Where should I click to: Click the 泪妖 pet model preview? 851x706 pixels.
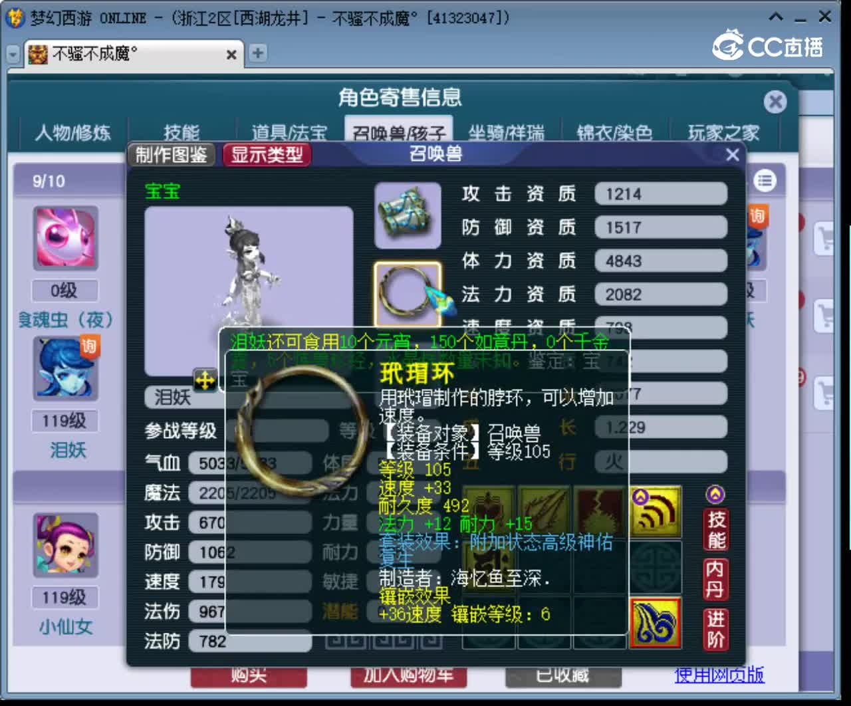(249, 291)
